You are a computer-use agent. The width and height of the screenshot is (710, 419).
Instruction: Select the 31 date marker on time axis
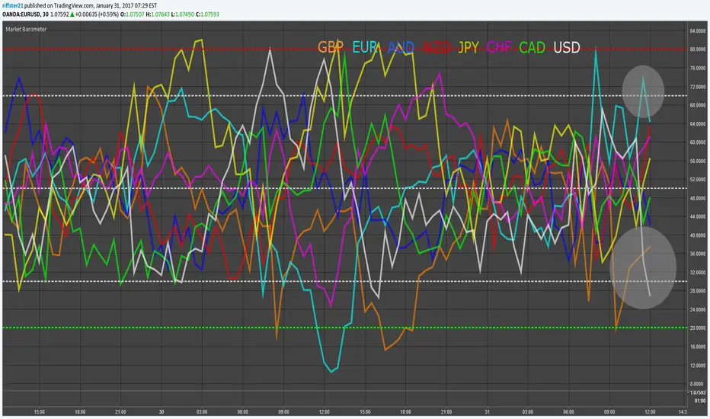point(488,411)
